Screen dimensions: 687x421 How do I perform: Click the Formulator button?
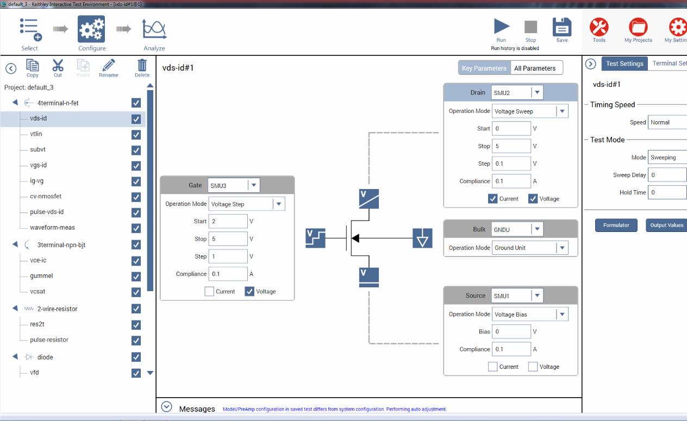[x=616, y=225]
